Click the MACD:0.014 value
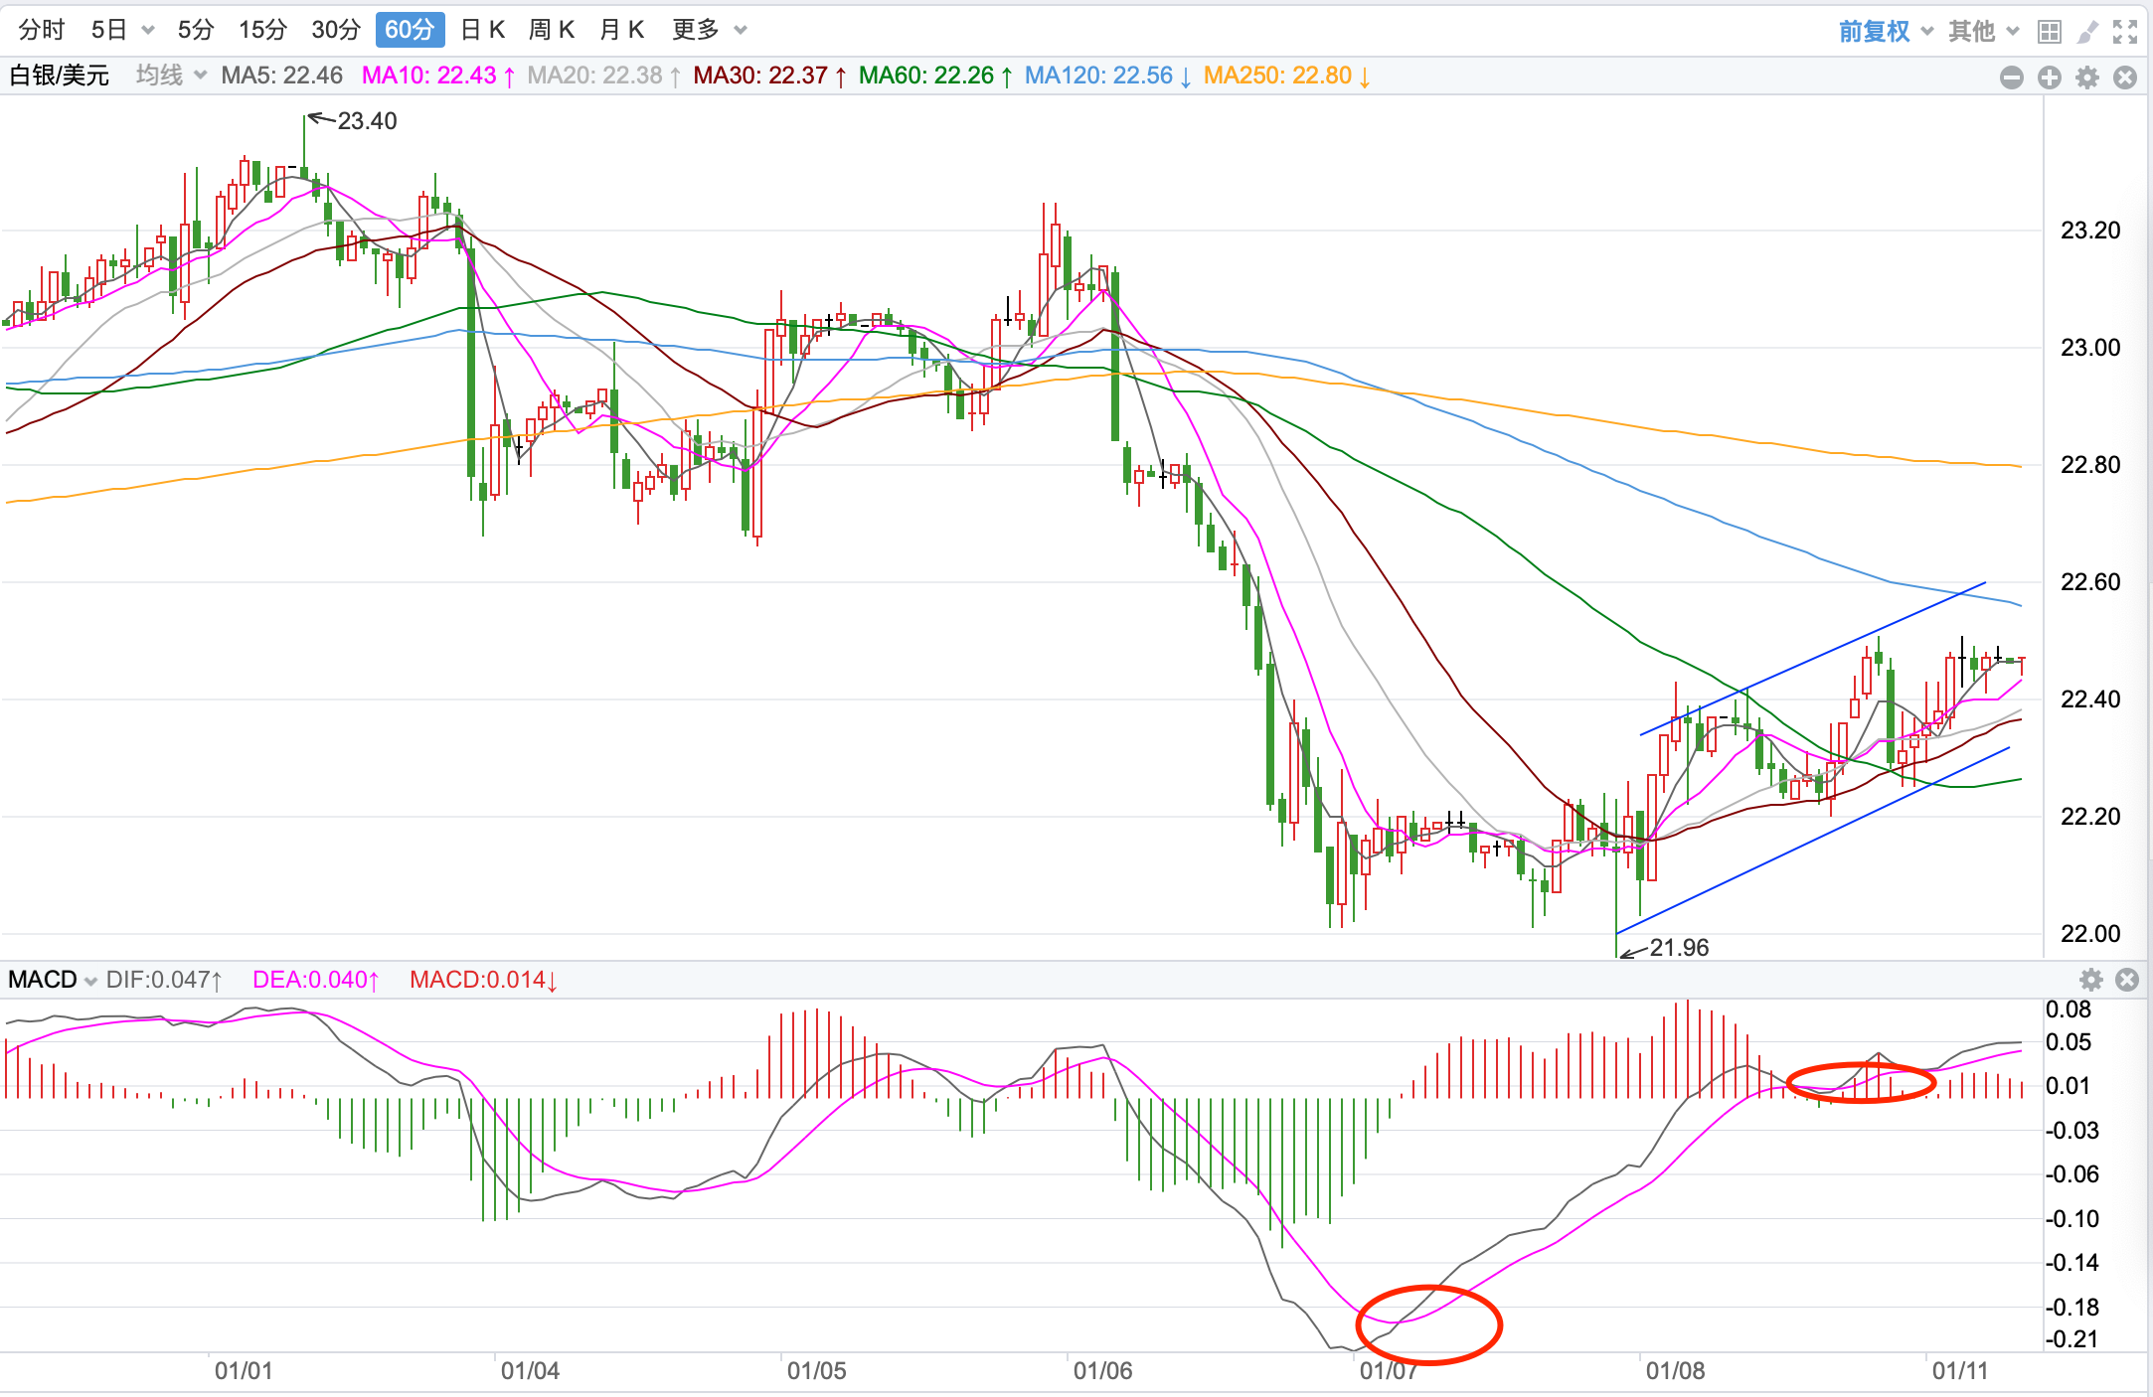This screenshot has width=2153, height=1397. tap(483, 980)
